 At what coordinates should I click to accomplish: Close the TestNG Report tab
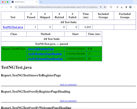pyautogui.click(x=37, y=2)
